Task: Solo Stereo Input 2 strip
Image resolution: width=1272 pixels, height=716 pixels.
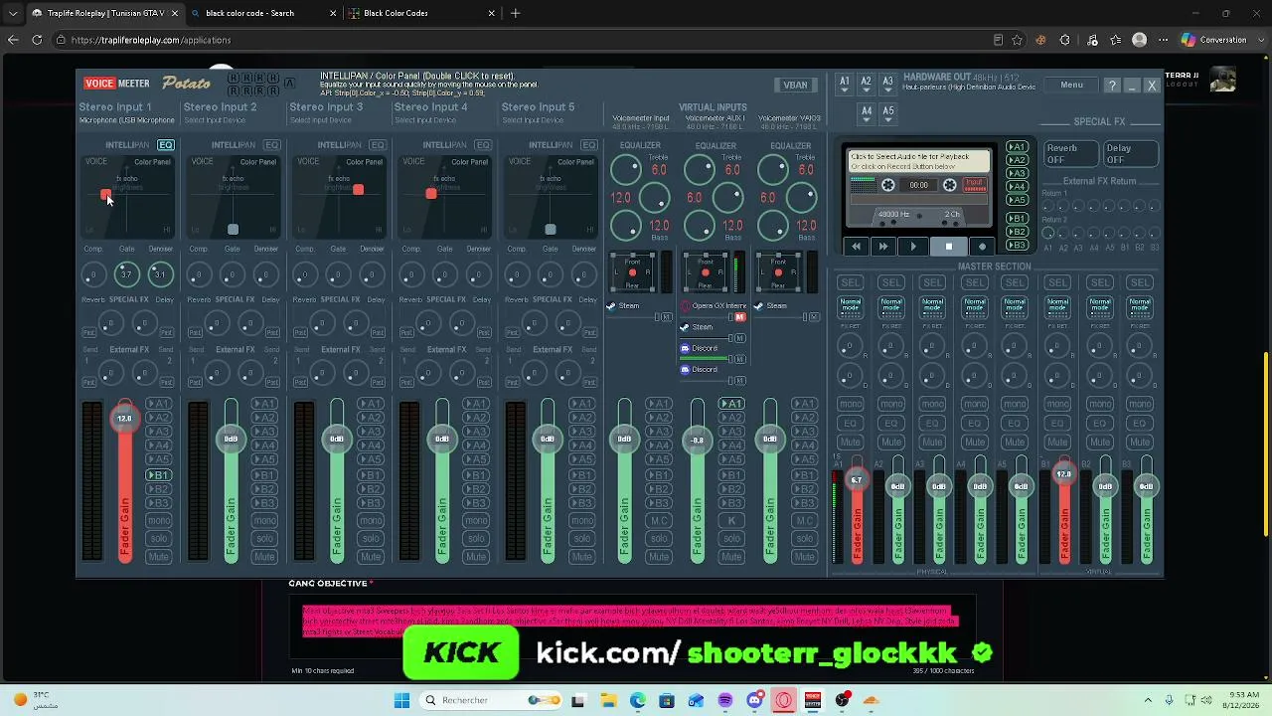Action: click(264, 539)
